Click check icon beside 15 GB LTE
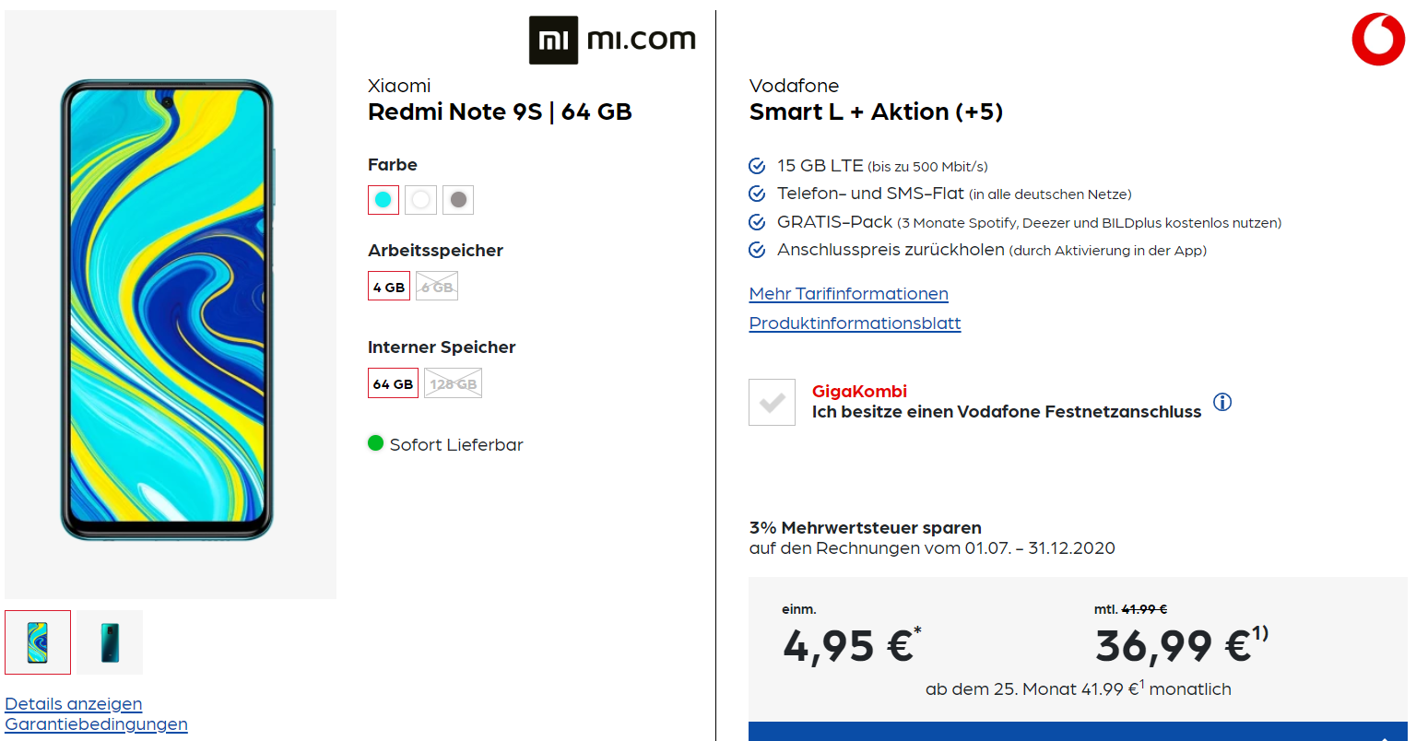The image size is (1416, 741). point(757,166)
